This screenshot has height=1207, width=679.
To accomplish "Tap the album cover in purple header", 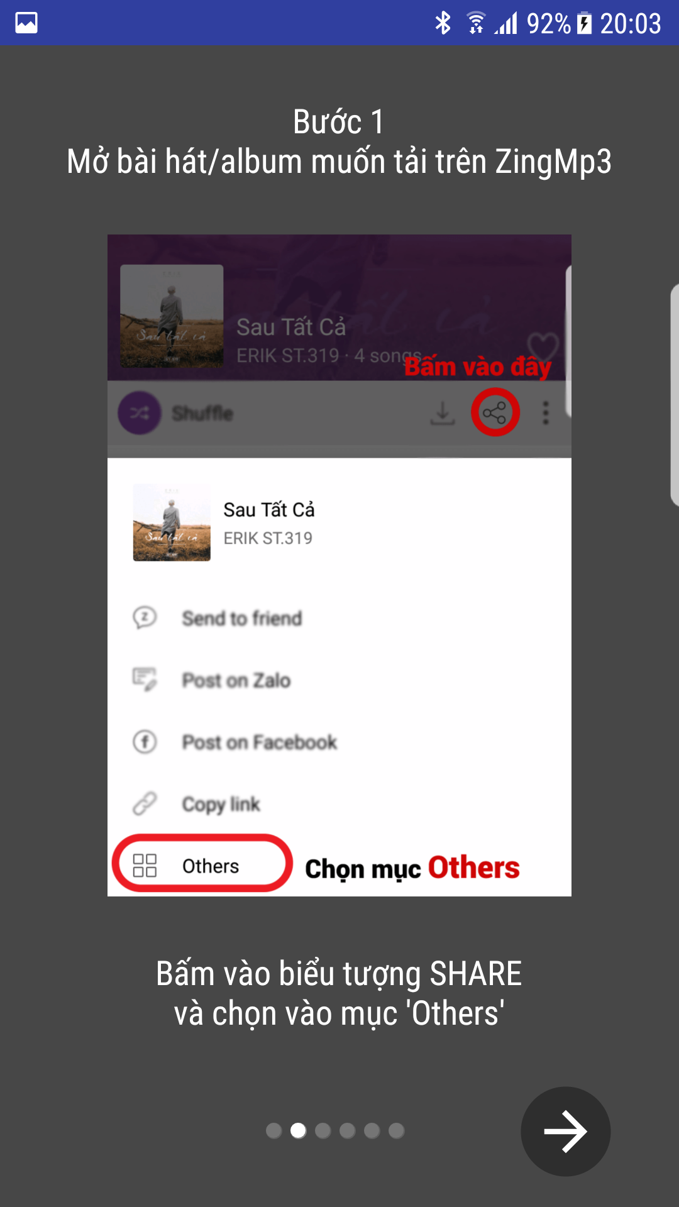I will [172, 316].
